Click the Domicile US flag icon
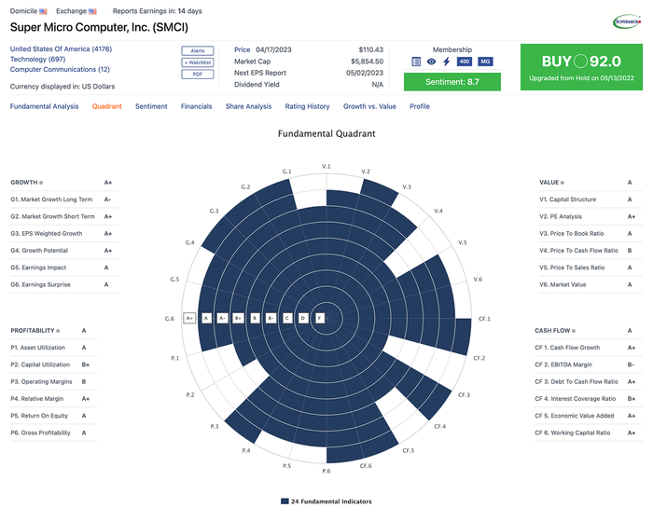The image size is (653, 508). click(43, 10)
